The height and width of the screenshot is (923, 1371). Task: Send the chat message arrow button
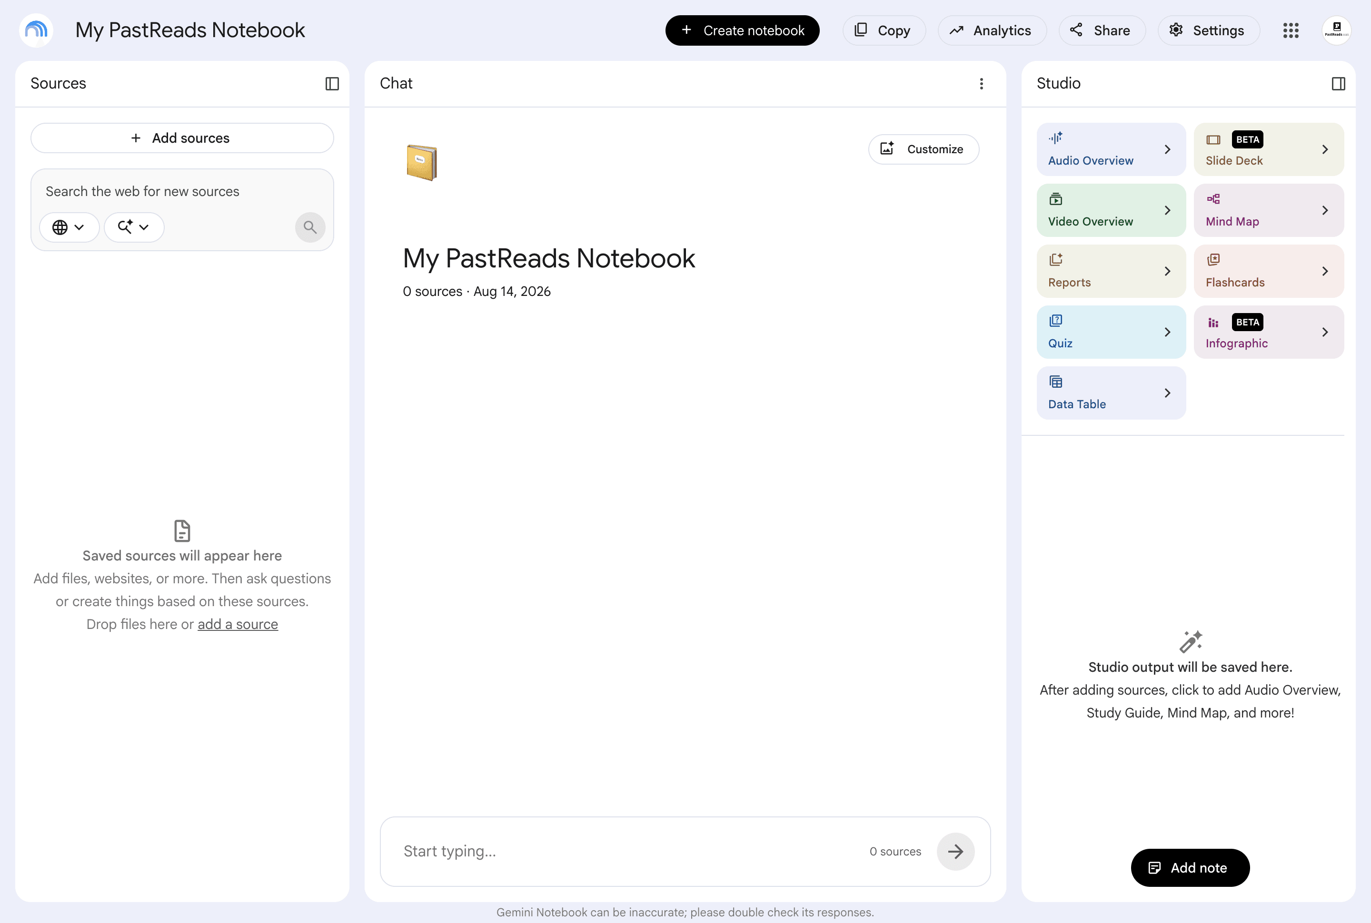955,851
